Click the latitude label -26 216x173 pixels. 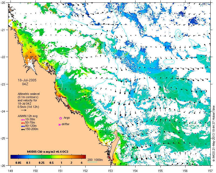[x=3, y=165]
